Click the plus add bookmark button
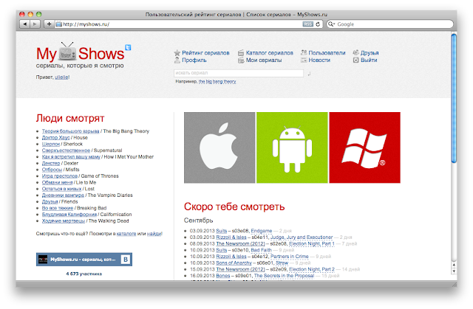The image size is (473, 309). coord(49,24)
